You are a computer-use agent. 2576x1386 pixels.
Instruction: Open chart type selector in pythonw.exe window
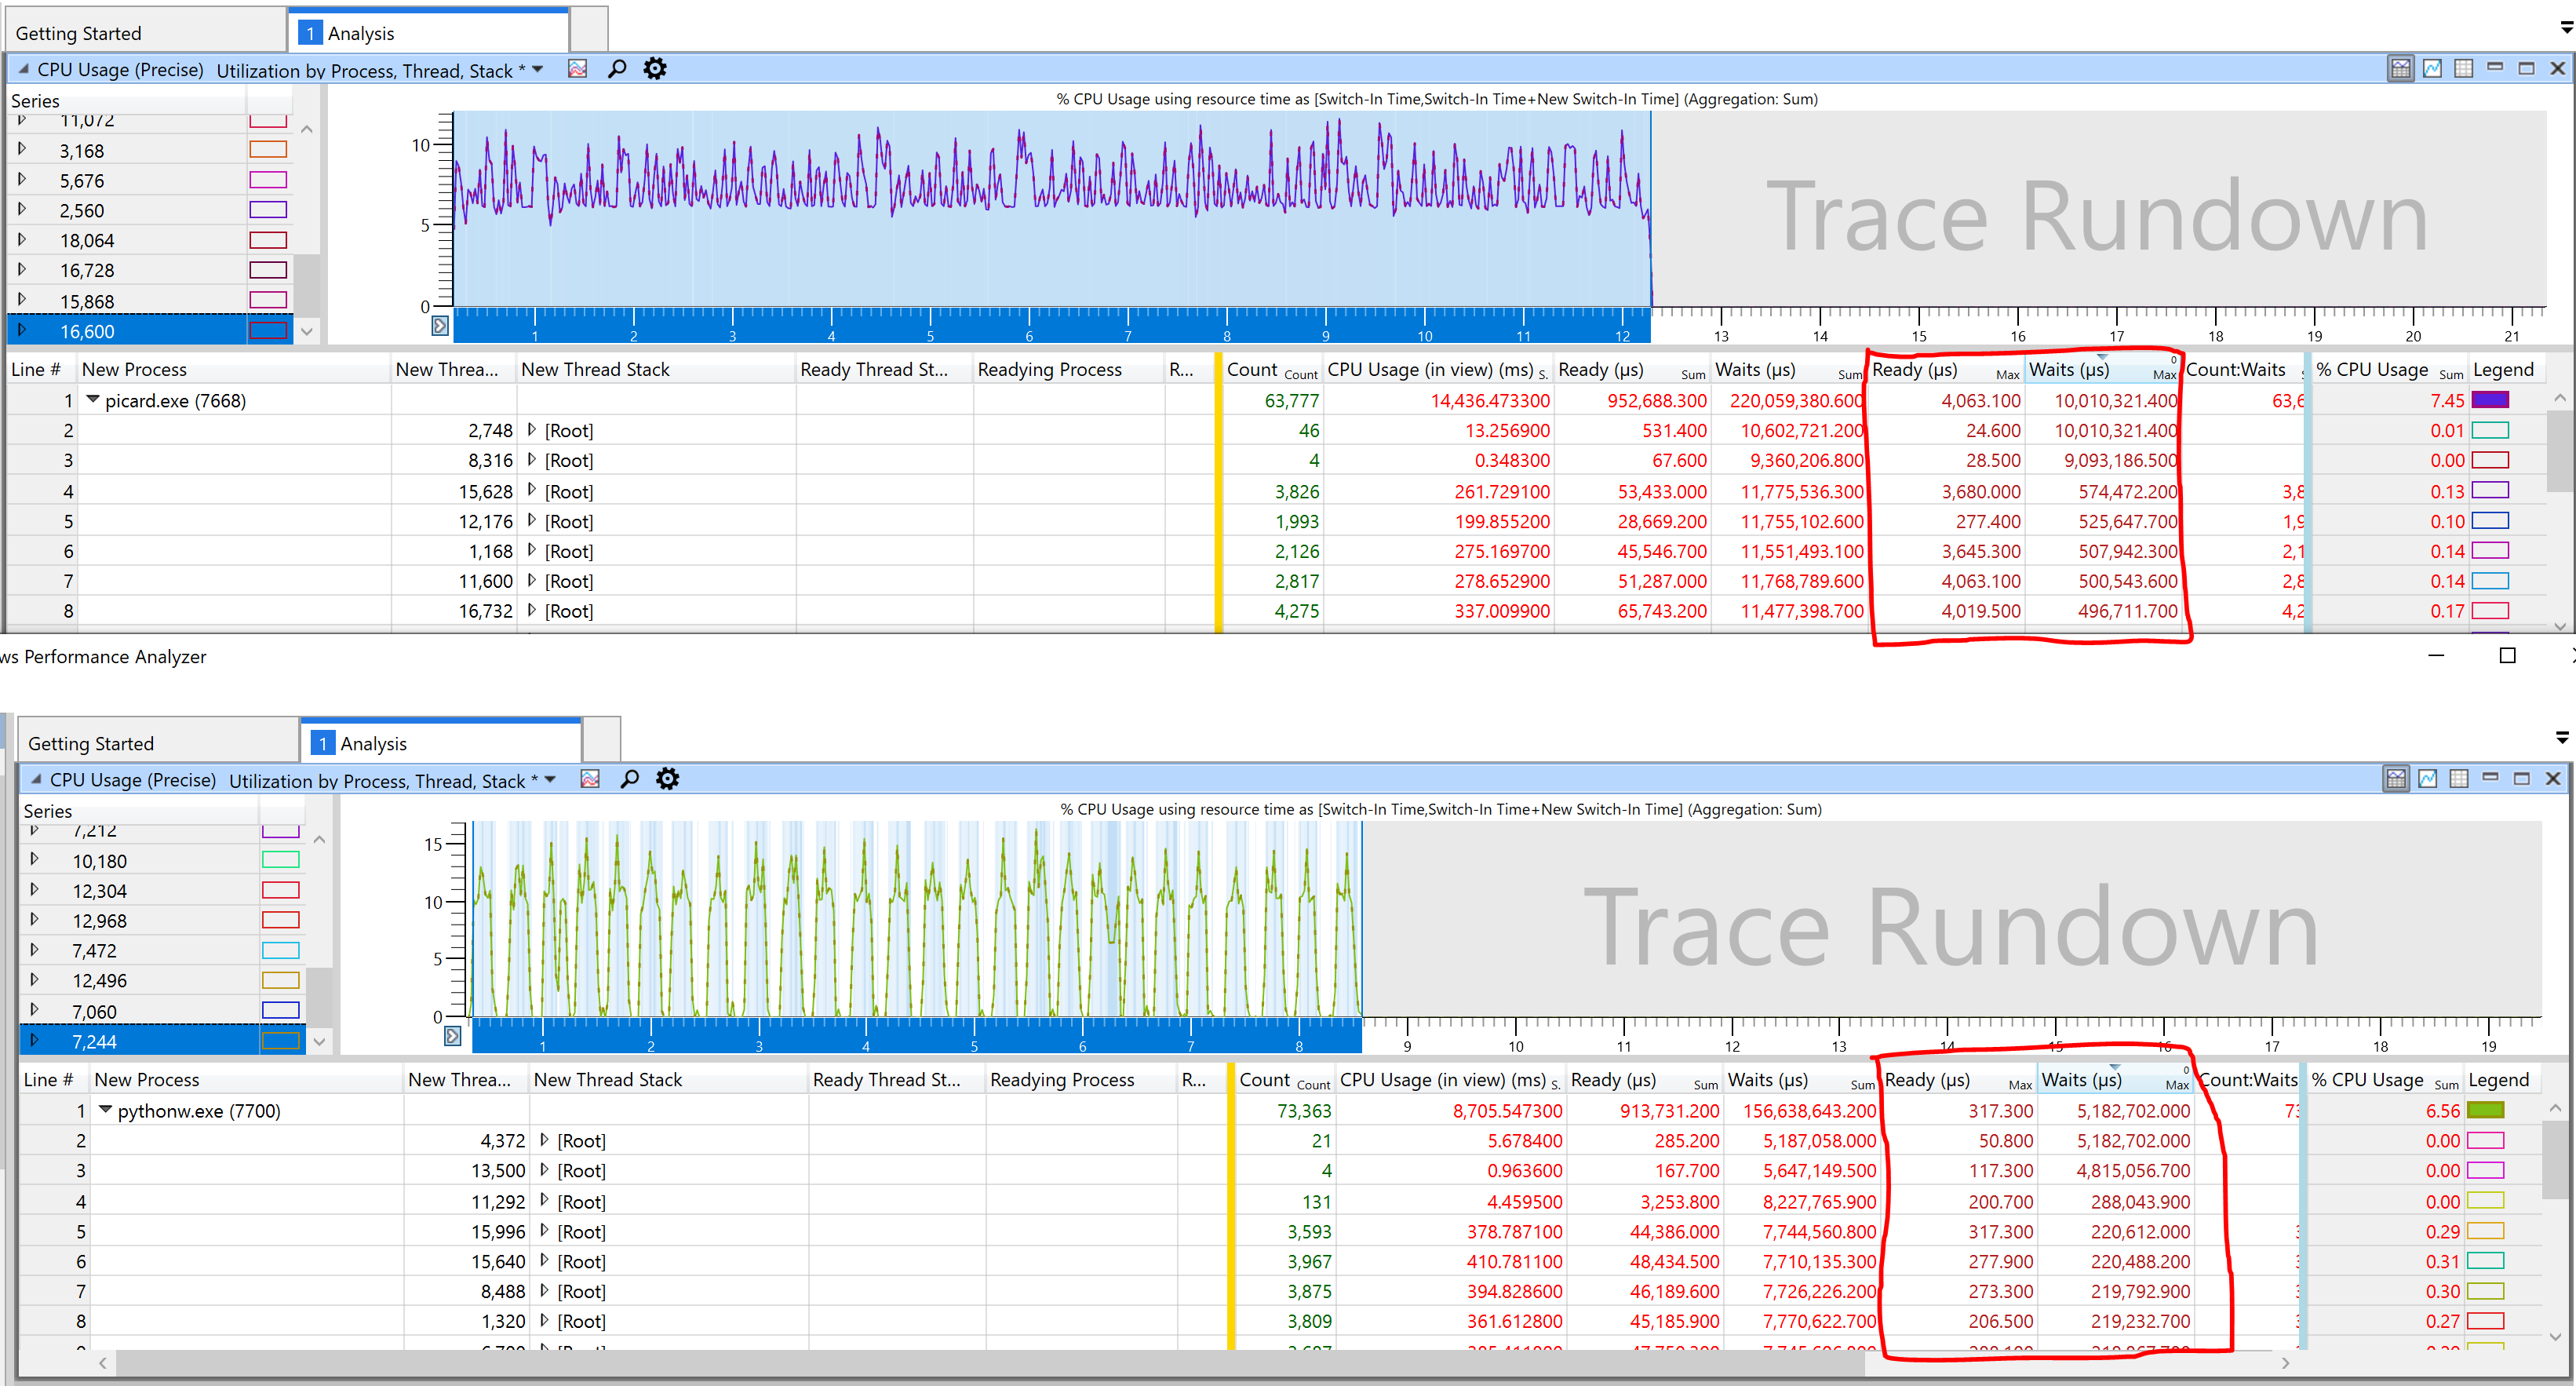[590, 779]
